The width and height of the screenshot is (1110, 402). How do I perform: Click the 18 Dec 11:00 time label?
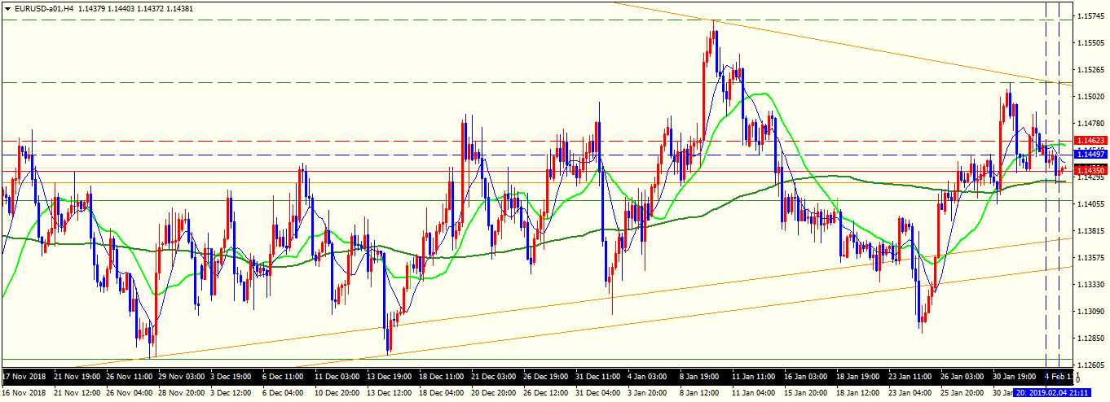pyautogui.click(x=442, y=378)
